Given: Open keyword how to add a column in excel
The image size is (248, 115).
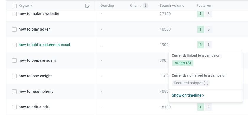Looking at the screenshot, I should [x=44, y=45].
